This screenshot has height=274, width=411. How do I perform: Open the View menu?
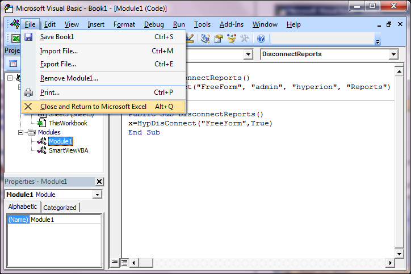coord(72,24)
